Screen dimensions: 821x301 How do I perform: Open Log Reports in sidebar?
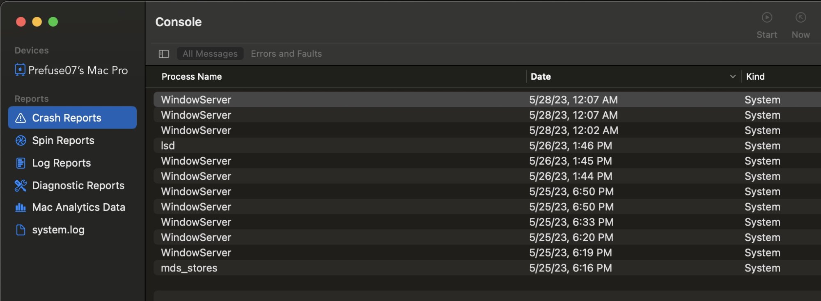coord(72,163)
